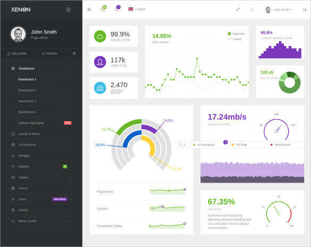Viewport: 311px width, 247px height.
Task: Click the Menu Levels cloud icon
Action: coord(13,221)
